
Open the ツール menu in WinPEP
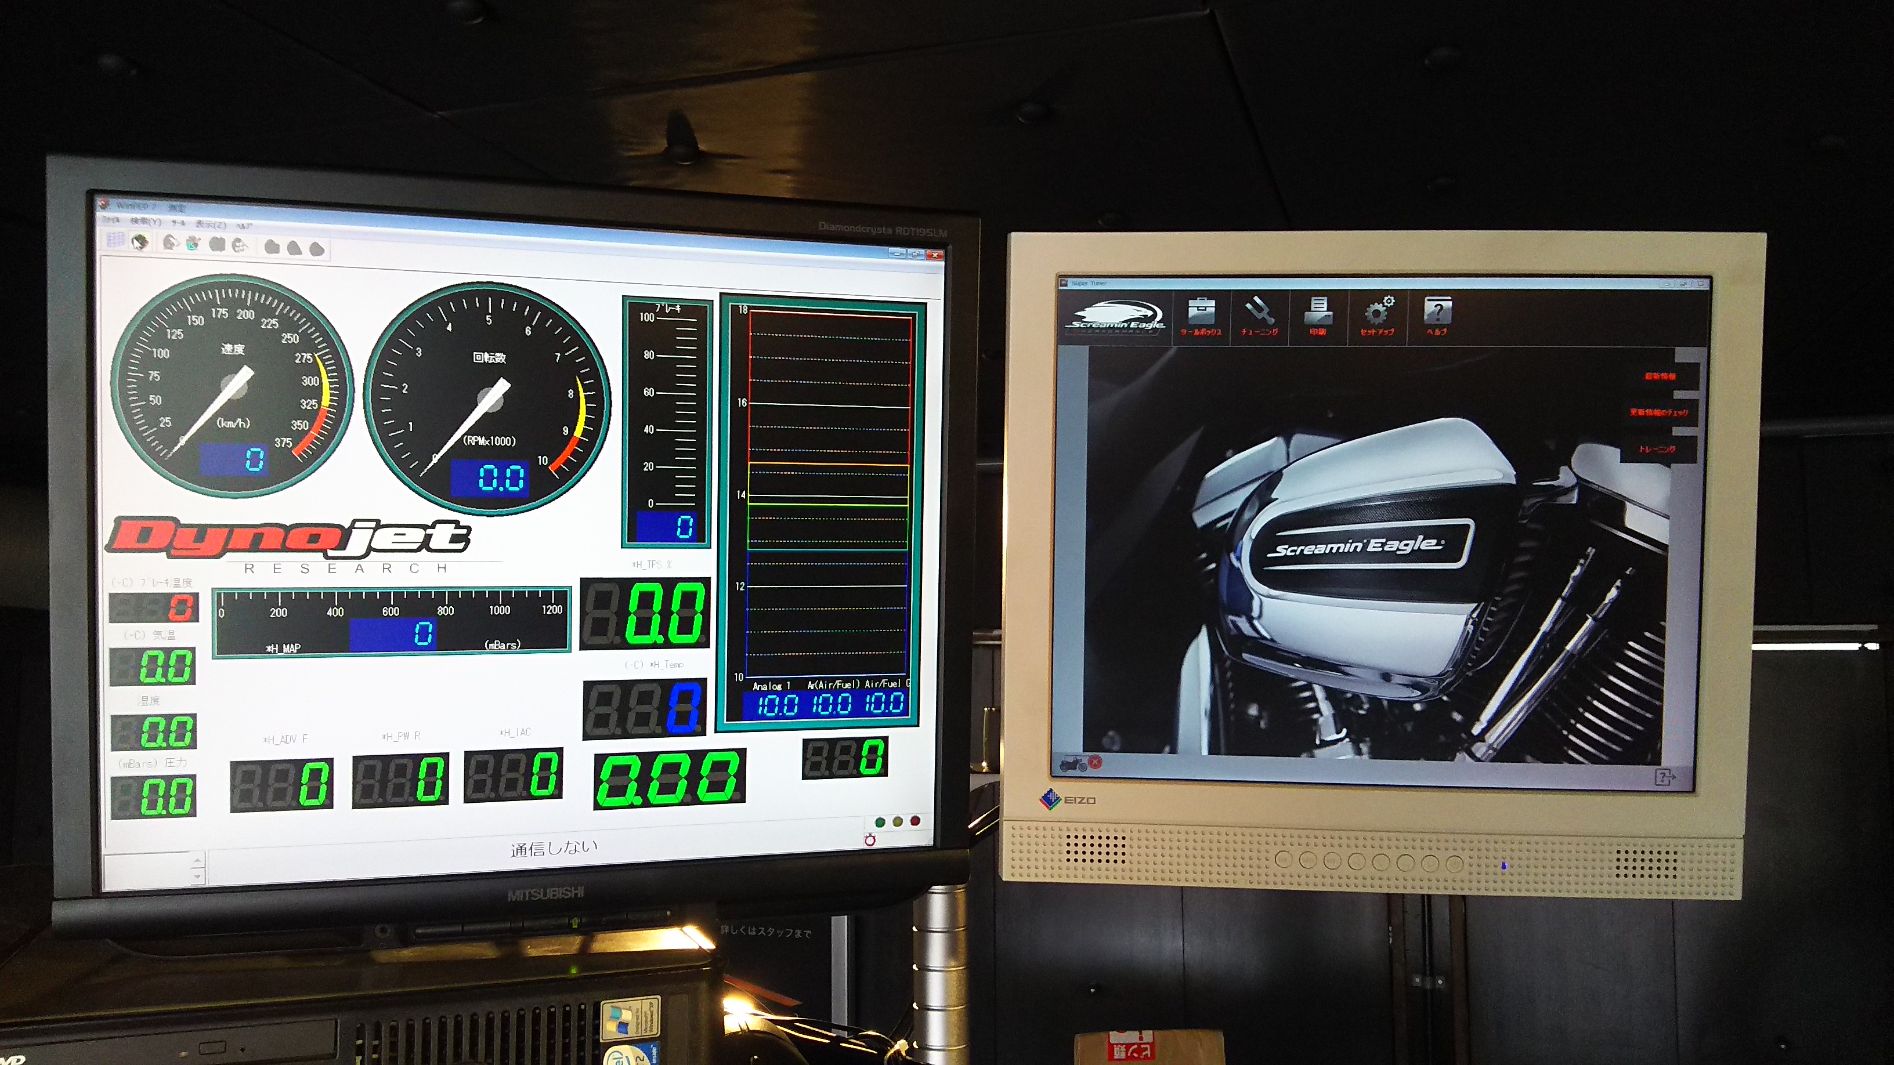(178, 223)
